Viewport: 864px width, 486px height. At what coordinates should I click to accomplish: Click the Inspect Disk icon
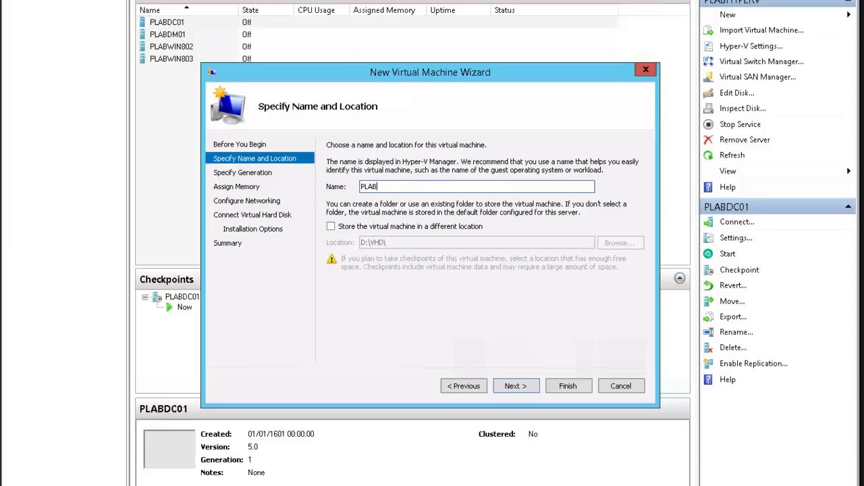pos(708,109)
